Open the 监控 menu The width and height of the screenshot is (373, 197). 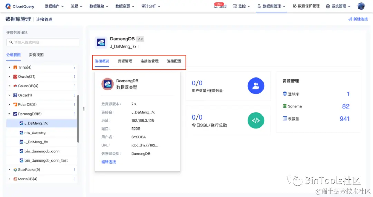pos(241,6)
